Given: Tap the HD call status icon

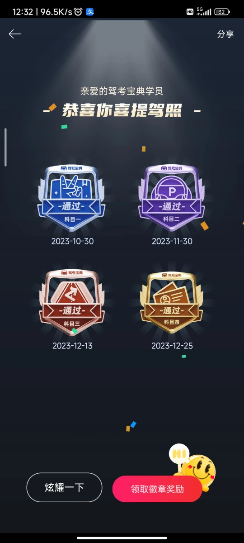Looking at the screenshot, I should (190, 12).
